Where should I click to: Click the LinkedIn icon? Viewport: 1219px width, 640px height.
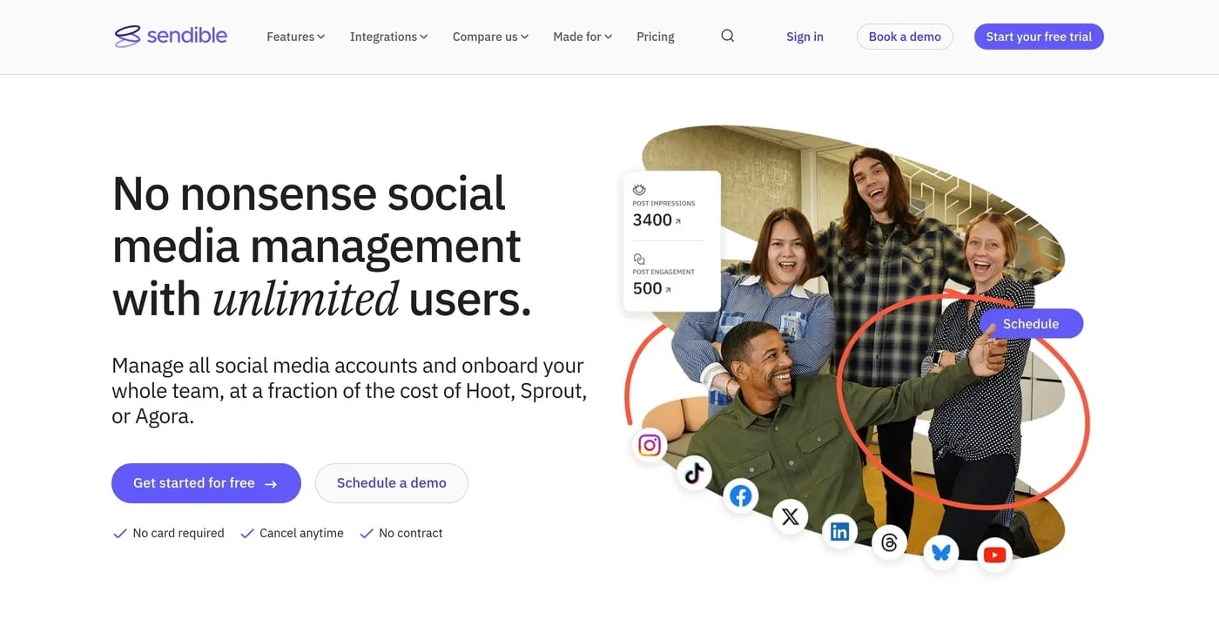(840, 531)
